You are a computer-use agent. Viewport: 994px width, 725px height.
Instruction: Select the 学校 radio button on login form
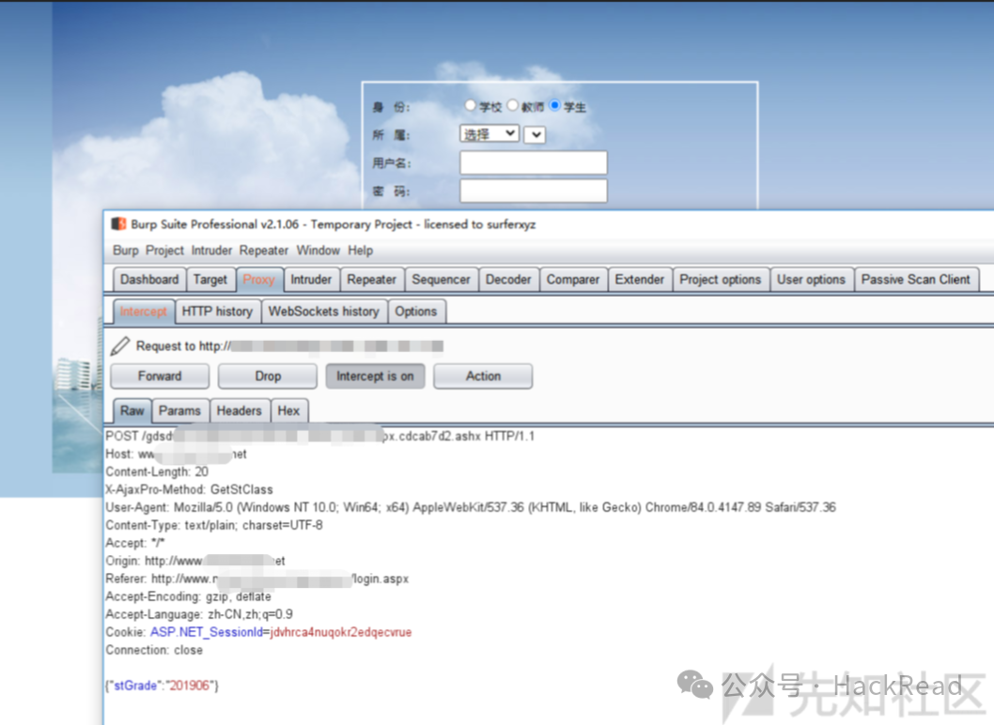click(x=470, y=105)
